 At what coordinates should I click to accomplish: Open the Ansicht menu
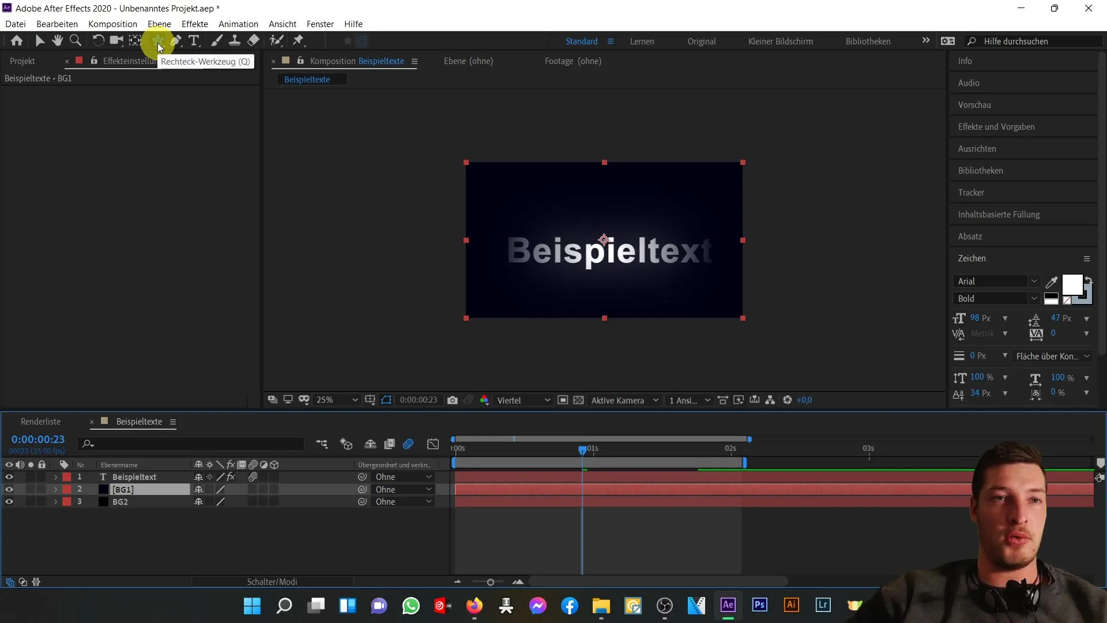pyautogui.click(x=281, y=24)
